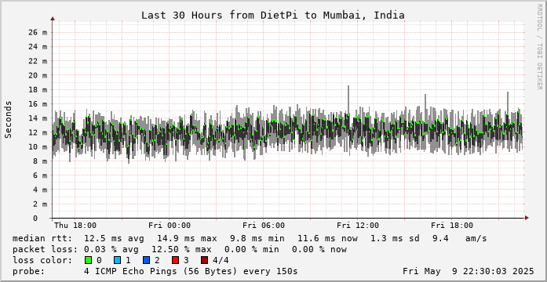Click the Fri 00:00 time axis label

(x=170, y=226)
